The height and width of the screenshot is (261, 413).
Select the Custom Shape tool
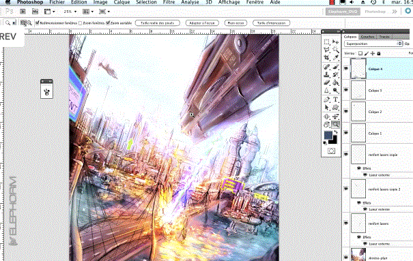pos(335,108)
